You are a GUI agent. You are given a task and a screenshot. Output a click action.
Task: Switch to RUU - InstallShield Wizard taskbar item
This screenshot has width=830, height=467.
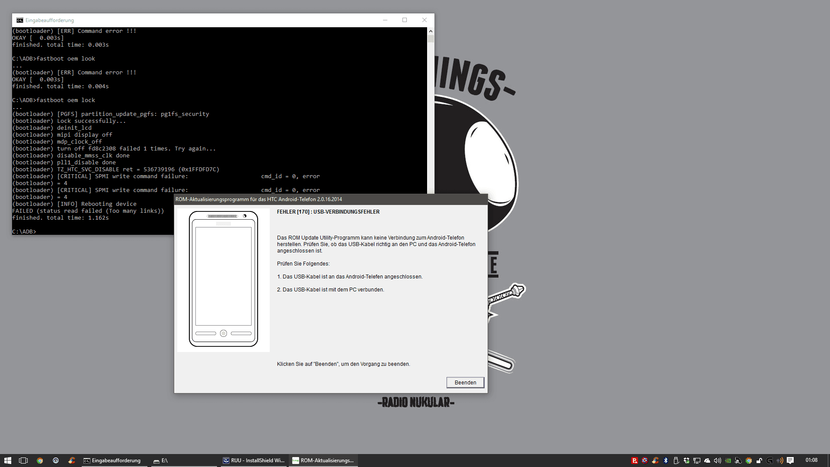[254, 461]
